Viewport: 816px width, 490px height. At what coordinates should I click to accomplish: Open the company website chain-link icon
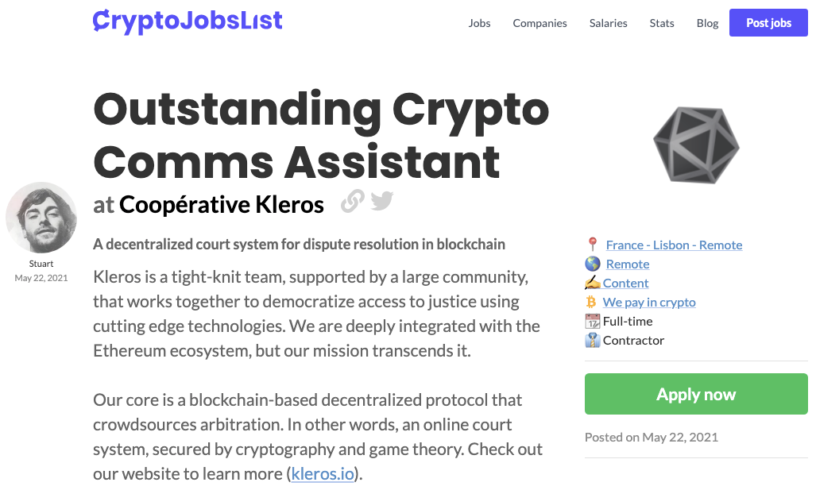click(x=352, y=202)
